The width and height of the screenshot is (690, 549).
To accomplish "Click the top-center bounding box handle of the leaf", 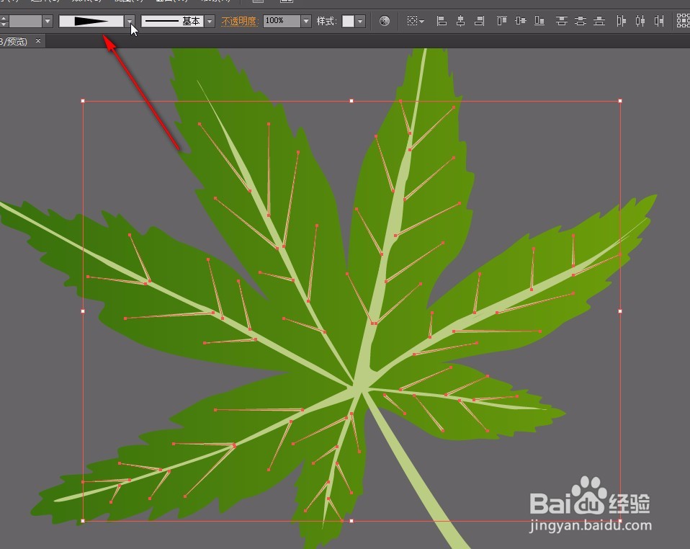I will [351, 100].
